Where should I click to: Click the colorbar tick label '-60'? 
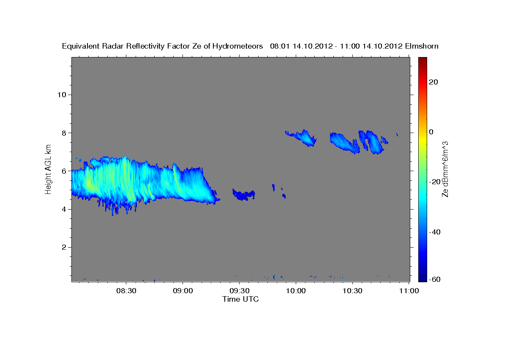[436, 280]
